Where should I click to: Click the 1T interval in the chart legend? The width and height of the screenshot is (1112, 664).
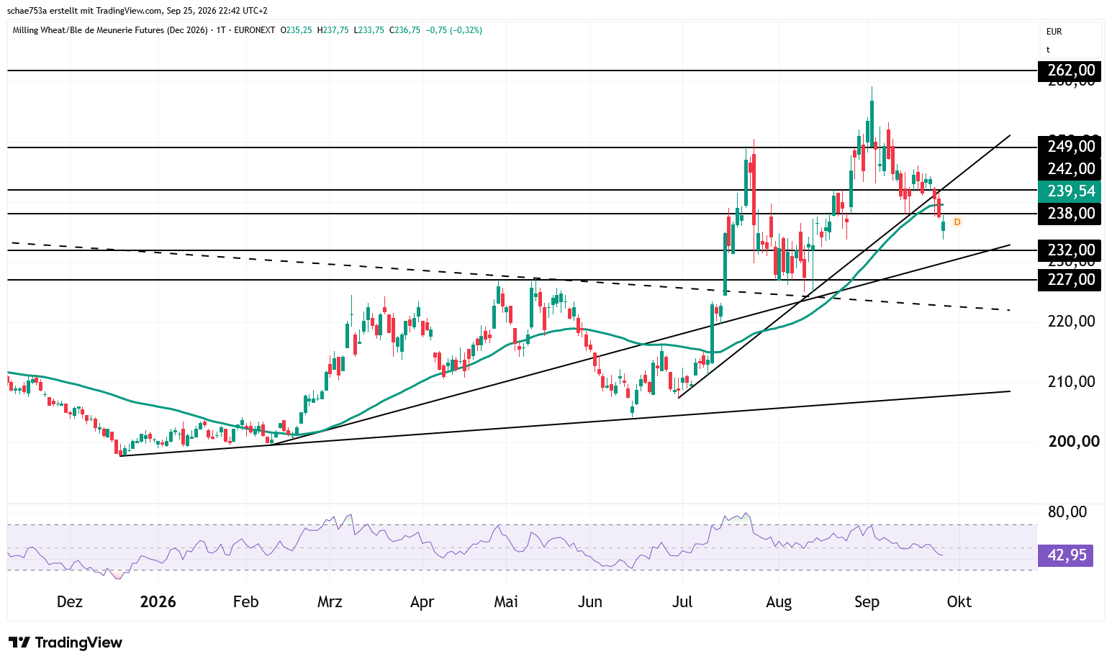pos(222,30)
